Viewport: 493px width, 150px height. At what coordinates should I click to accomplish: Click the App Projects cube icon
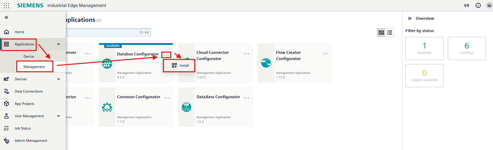coord(6,104)
